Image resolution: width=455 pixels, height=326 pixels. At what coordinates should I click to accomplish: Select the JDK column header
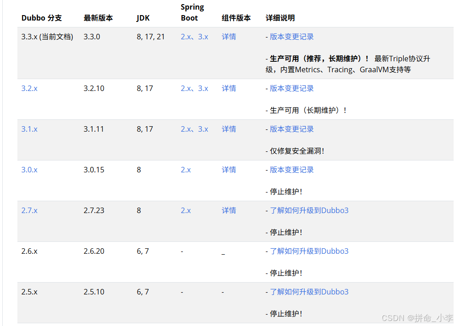143,18
